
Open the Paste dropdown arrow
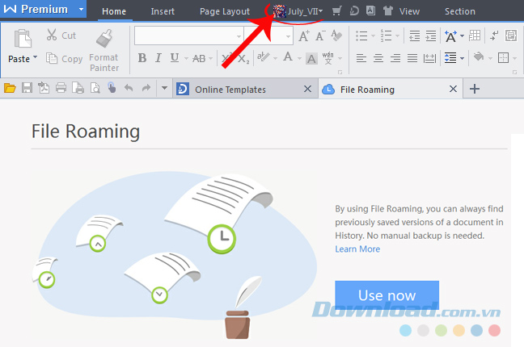[x=35, y=59]
